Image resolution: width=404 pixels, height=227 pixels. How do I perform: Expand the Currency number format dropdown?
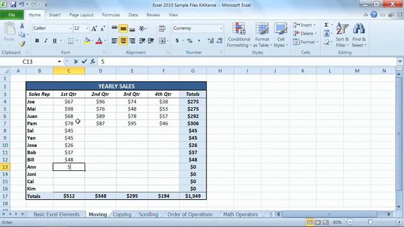coord(221,28)
